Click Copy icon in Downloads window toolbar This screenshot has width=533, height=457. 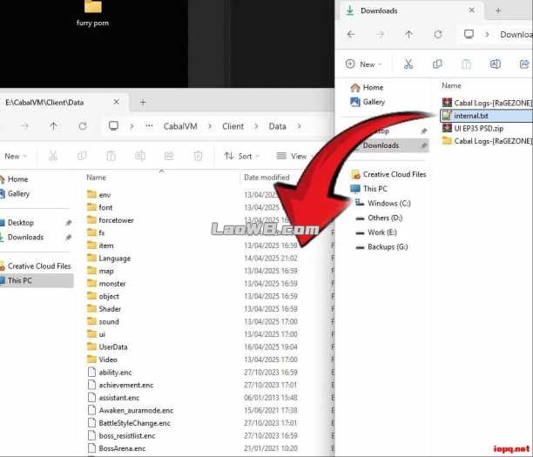pos(437,64)
